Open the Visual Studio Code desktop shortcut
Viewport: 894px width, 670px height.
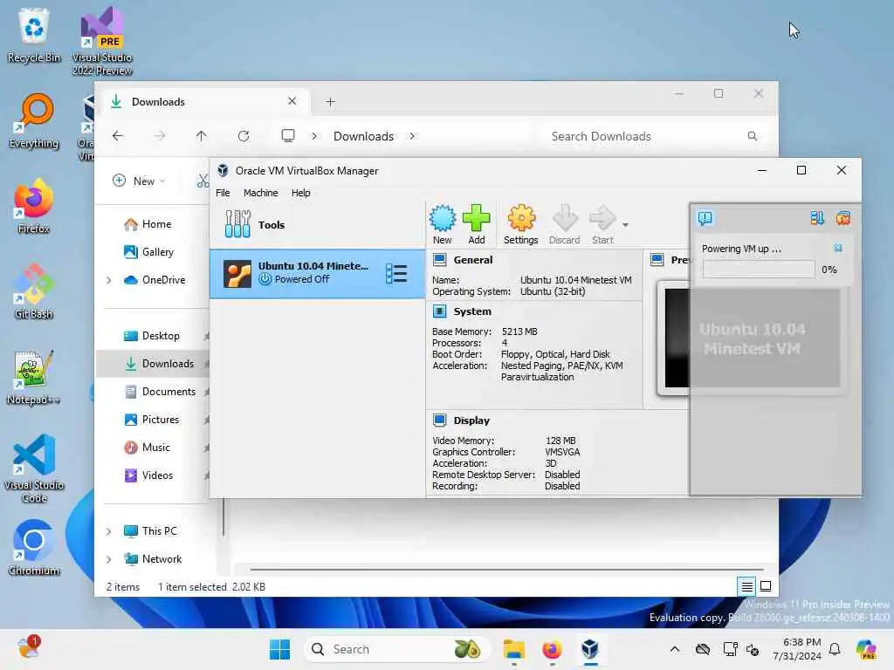coord(34,468)
